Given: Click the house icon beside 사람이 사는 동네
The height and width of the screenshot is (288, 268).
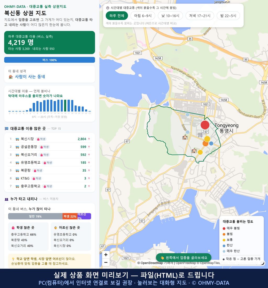Looking at the screenshot, I should click(11, 77).
